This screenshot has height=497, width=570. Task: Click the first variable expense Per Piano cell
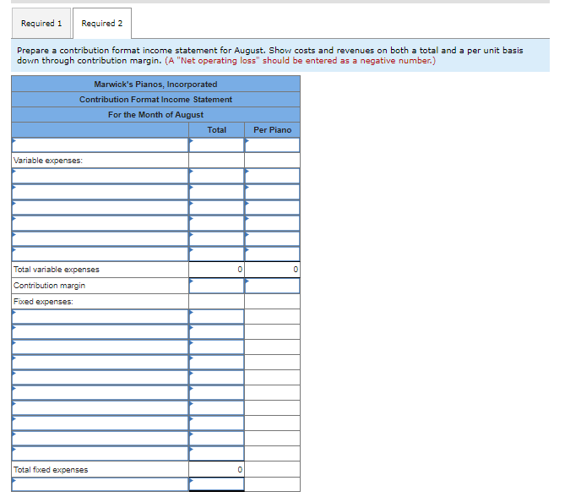tap(272, 176)
